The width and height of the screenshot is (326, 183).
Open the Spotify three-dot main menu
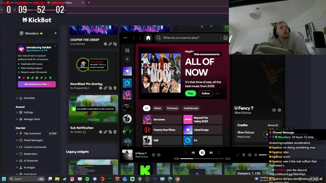(125, 38)
